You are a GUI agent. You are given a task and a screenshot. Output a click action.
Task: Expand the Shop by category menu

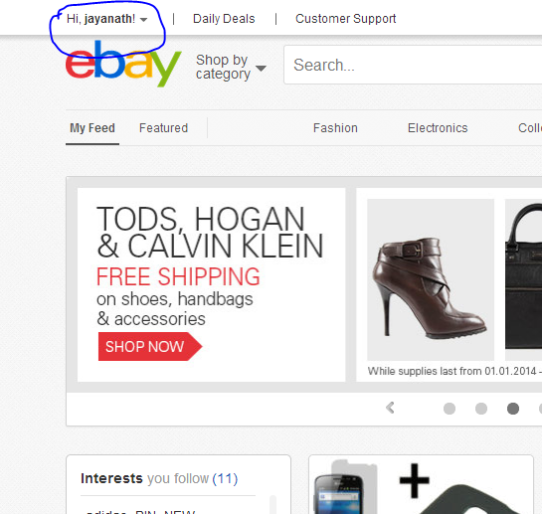point(231,67)
